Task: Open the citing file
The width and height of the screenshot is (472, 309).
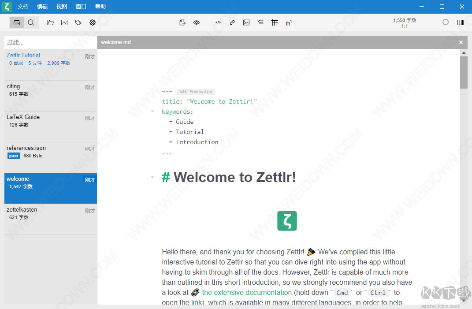Action: (x=51, y=96)
